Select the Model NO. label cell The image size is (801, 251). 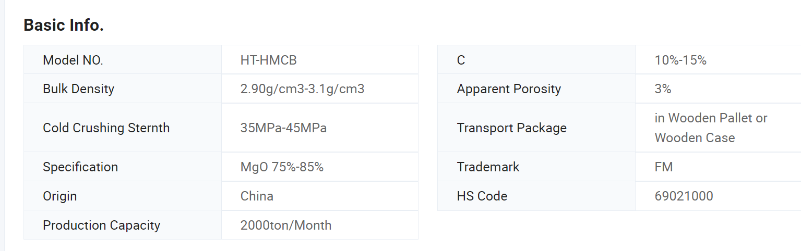coord(123,60)
